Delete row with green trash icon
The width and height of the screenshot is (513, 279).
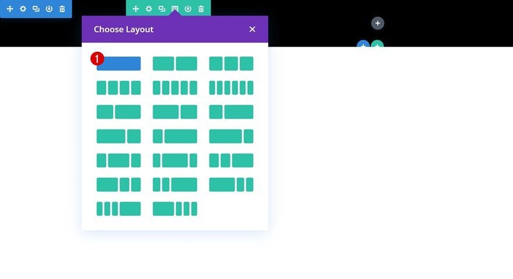coord(201,9)
